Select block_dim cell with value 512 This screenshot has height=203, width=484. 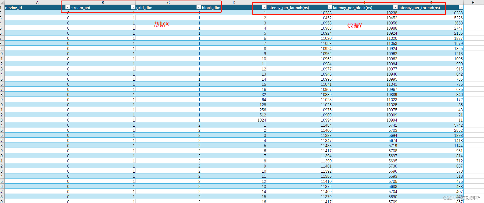coord(234,115)
